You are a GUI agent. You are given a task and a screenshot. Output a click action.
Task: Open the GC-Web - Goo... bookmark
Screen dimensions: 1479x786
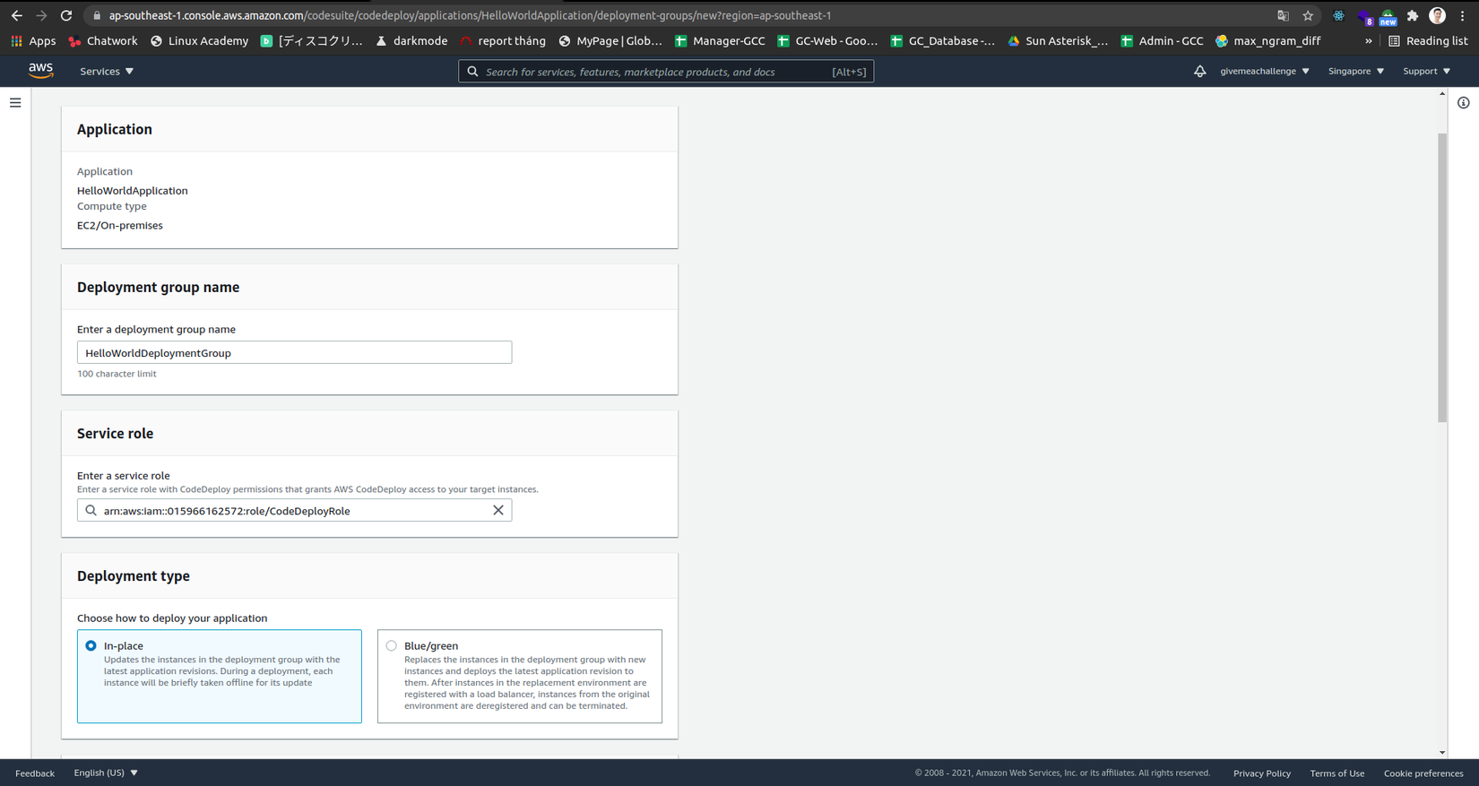point(827,40)
